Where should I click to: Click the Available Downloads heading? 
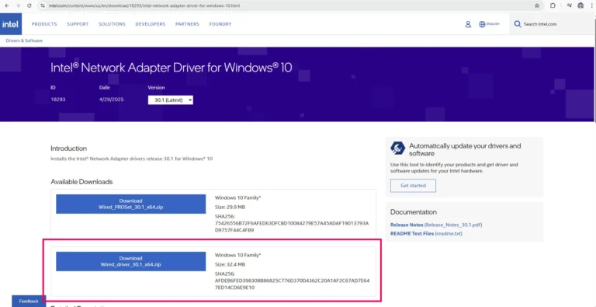(x=81, y=182)
